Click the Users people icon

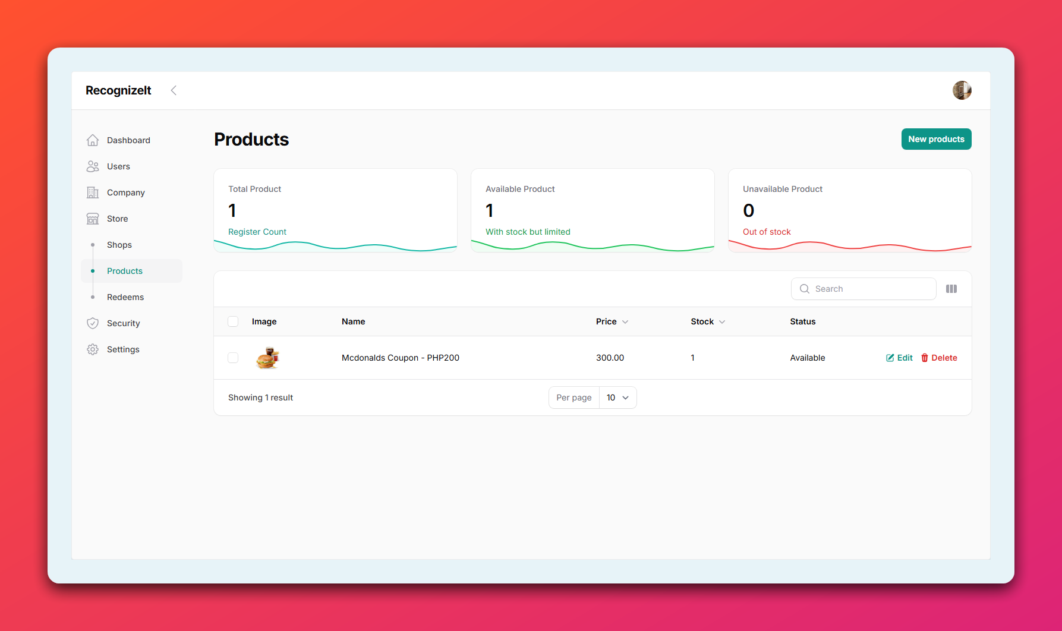click(93, 166)
